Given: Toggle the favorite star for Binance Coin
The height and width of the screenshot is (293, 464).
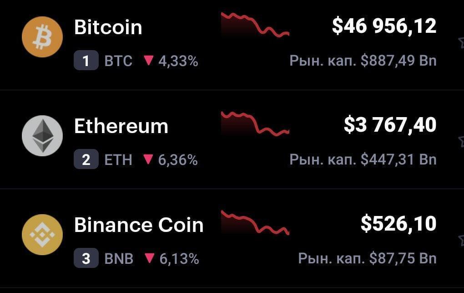Looking at the screenshot, I should click(461, 240).
